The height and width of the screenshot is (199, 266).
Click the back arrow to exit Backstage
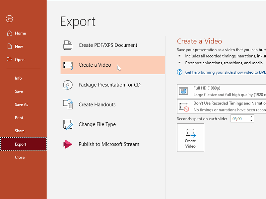tap(9, 19)
